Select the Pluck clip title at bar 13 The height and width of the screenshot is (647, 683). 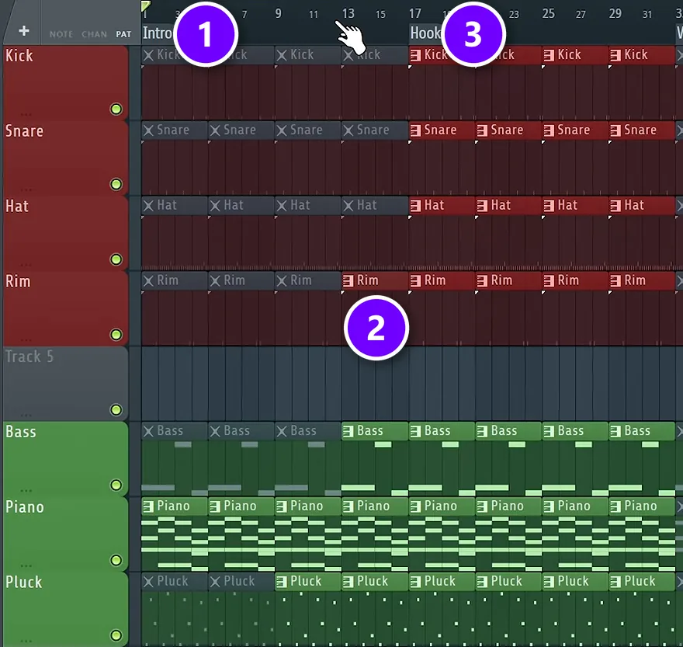373,581
